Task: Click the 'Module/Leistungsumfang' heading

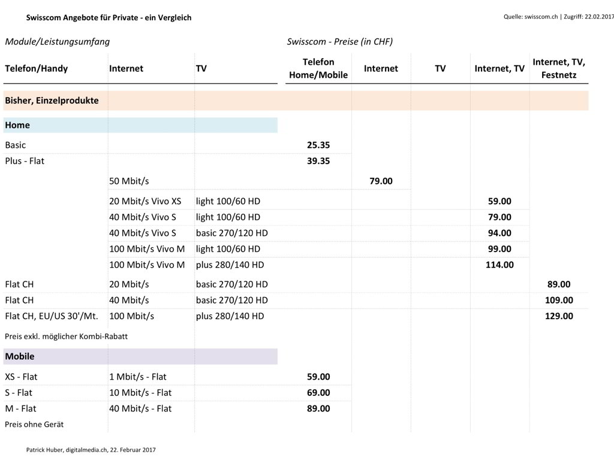Action: tap(57, 41)
